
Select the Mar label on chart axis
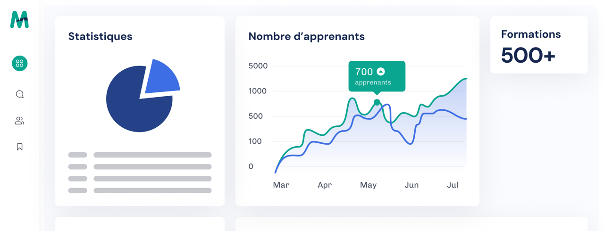(x=281, y=185)
